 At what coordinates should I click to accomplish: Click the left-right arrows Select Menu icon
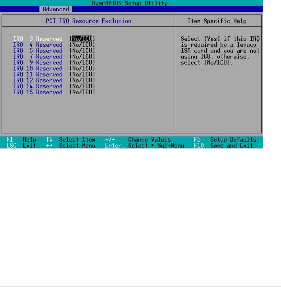point(49,145)
